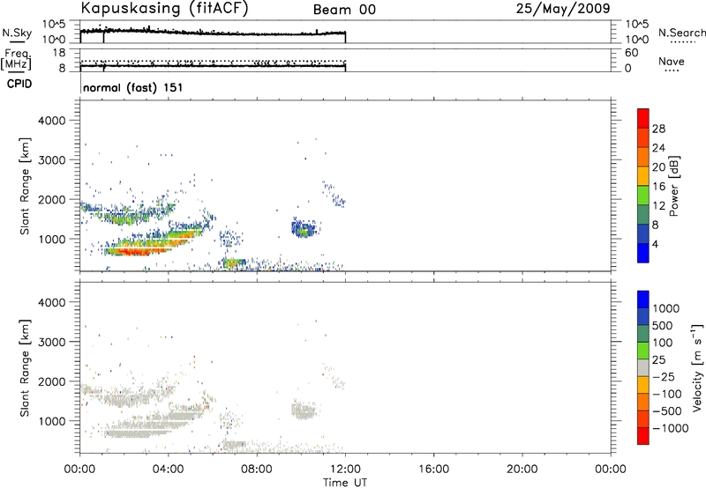706x488 pixels.
Task: Click the 10^5 label left of N.Sky panel
Action: click(x=54, y=24)
